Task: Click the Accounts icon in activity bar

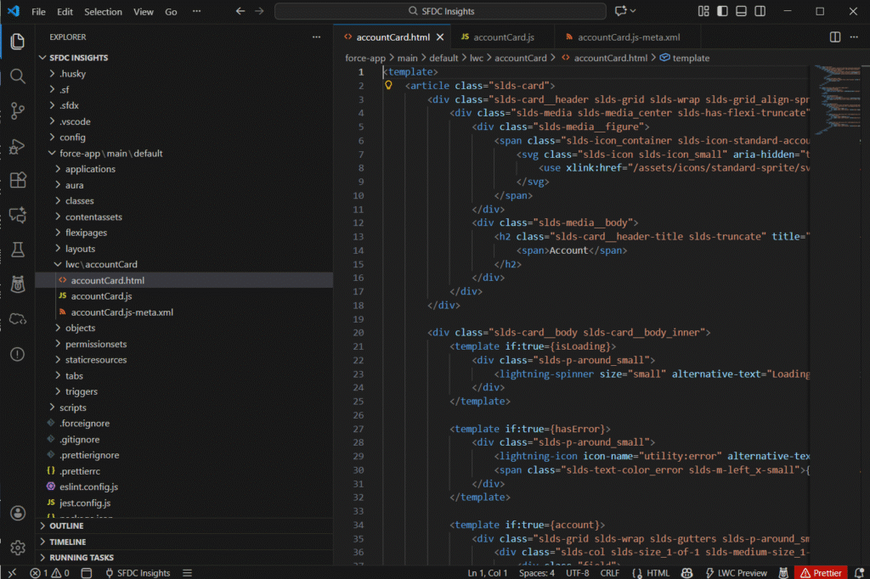Action: (17, 513)
